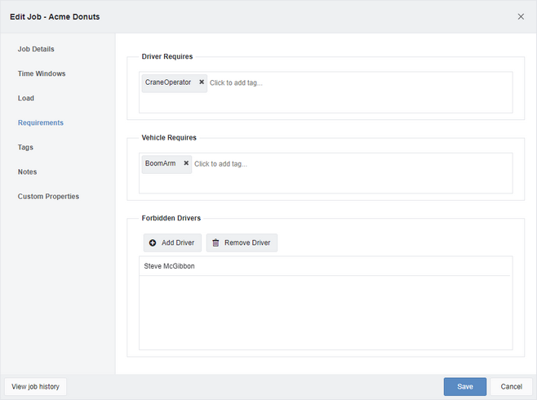Viewport: 537px width, 400px height.
Task: Cancel editing the job
Action: (x=512, y=387)
